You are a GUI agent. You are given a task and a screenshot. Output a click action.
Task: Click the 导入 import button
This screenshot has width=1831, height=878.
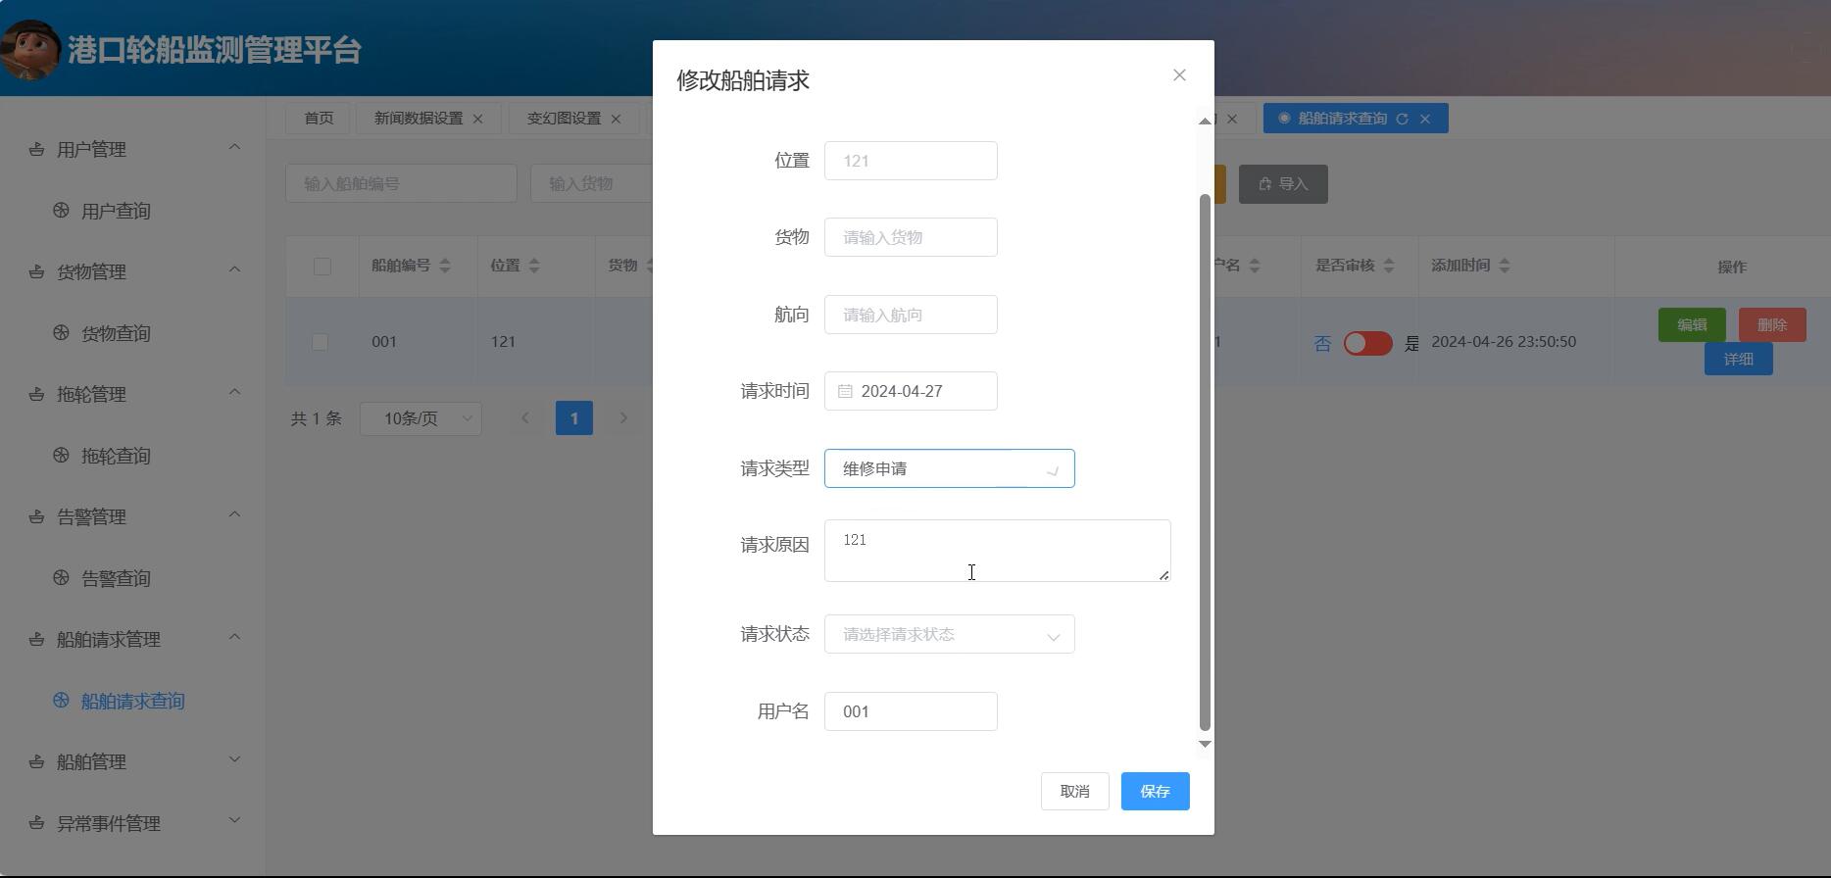(1283, 183)
